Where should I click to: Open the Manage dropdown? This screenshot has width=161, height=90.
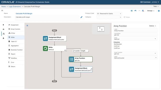pyautogui.click(x=151, y=11)
